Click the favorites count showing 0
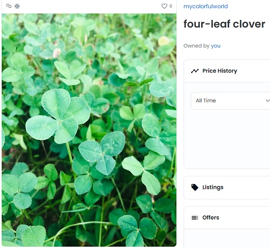 (171, 6)
